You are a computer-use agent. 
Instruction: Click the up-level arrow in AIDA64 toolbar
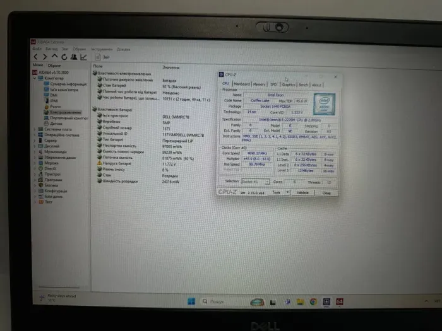pos(54,57)
